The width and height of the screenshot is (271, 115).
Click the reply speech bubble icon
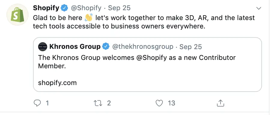pyautogui.click(x=37, y=103)
